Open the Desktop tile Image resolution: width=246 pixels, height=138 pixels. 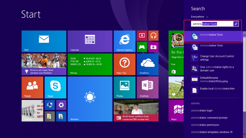coord(32,111)
